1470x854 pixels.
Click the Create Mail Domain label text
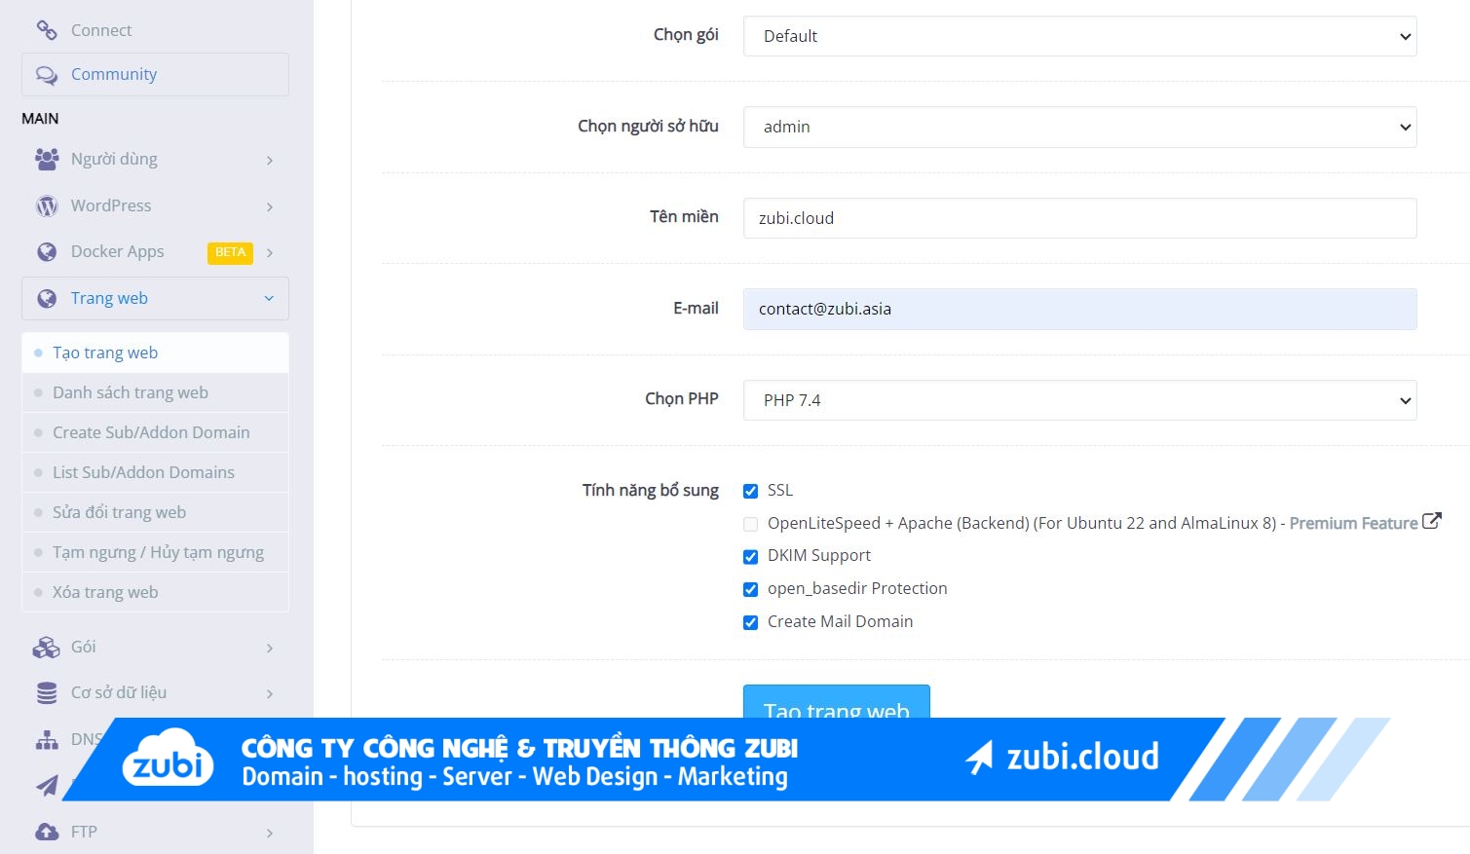point(841,621)
